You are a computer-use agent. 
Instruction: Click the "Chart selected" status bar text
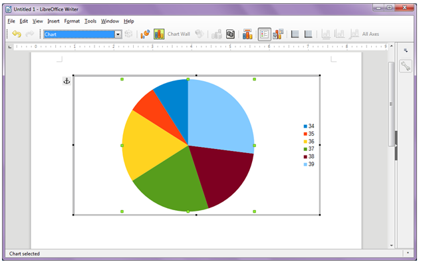[x=25, y=253]
